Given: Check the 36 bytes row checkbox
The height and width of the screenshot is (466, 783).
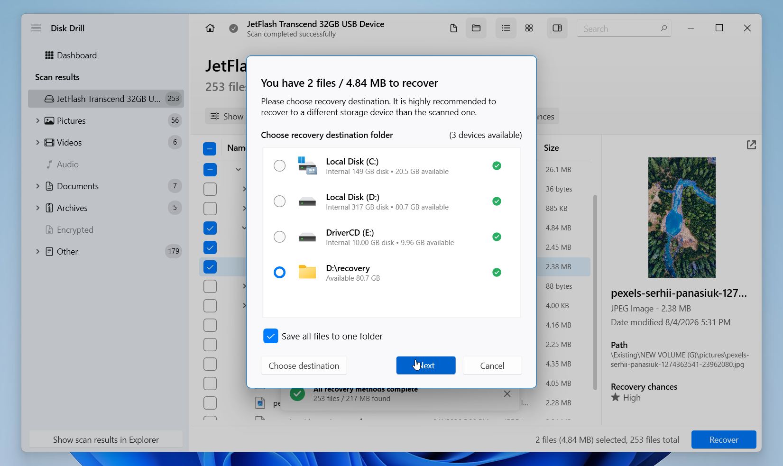Looking at the screenshot, I should coord(210,189).
